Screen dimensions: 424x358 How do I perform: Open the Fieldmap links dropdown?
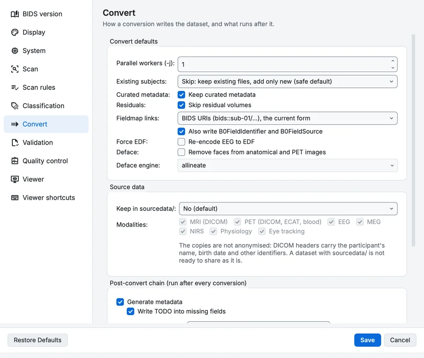(287, 118)
